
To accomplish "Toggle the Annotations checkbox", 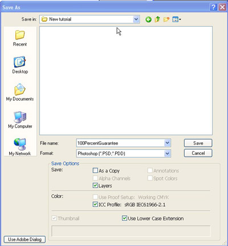I will (150, 170).
